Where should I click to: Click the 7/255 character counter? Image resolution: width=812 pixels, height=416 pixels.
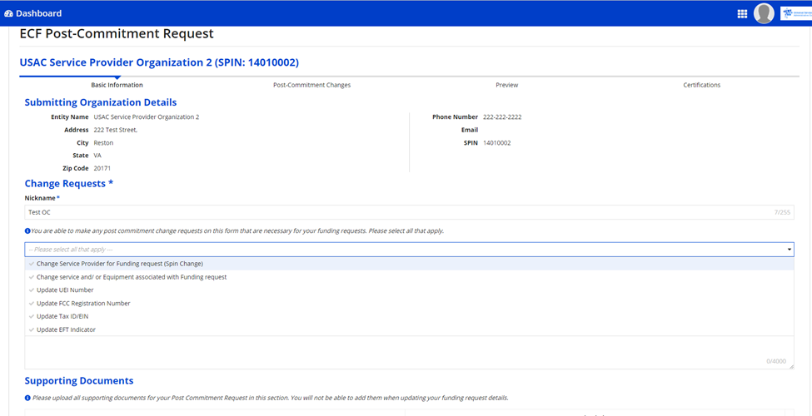[782, 212]
